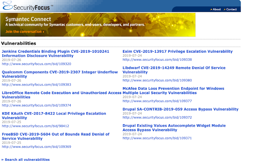Open the bid/109374 URL link
Image resolution: width=257 pixels, height=164 pixels.
click(x=37, y=105)
